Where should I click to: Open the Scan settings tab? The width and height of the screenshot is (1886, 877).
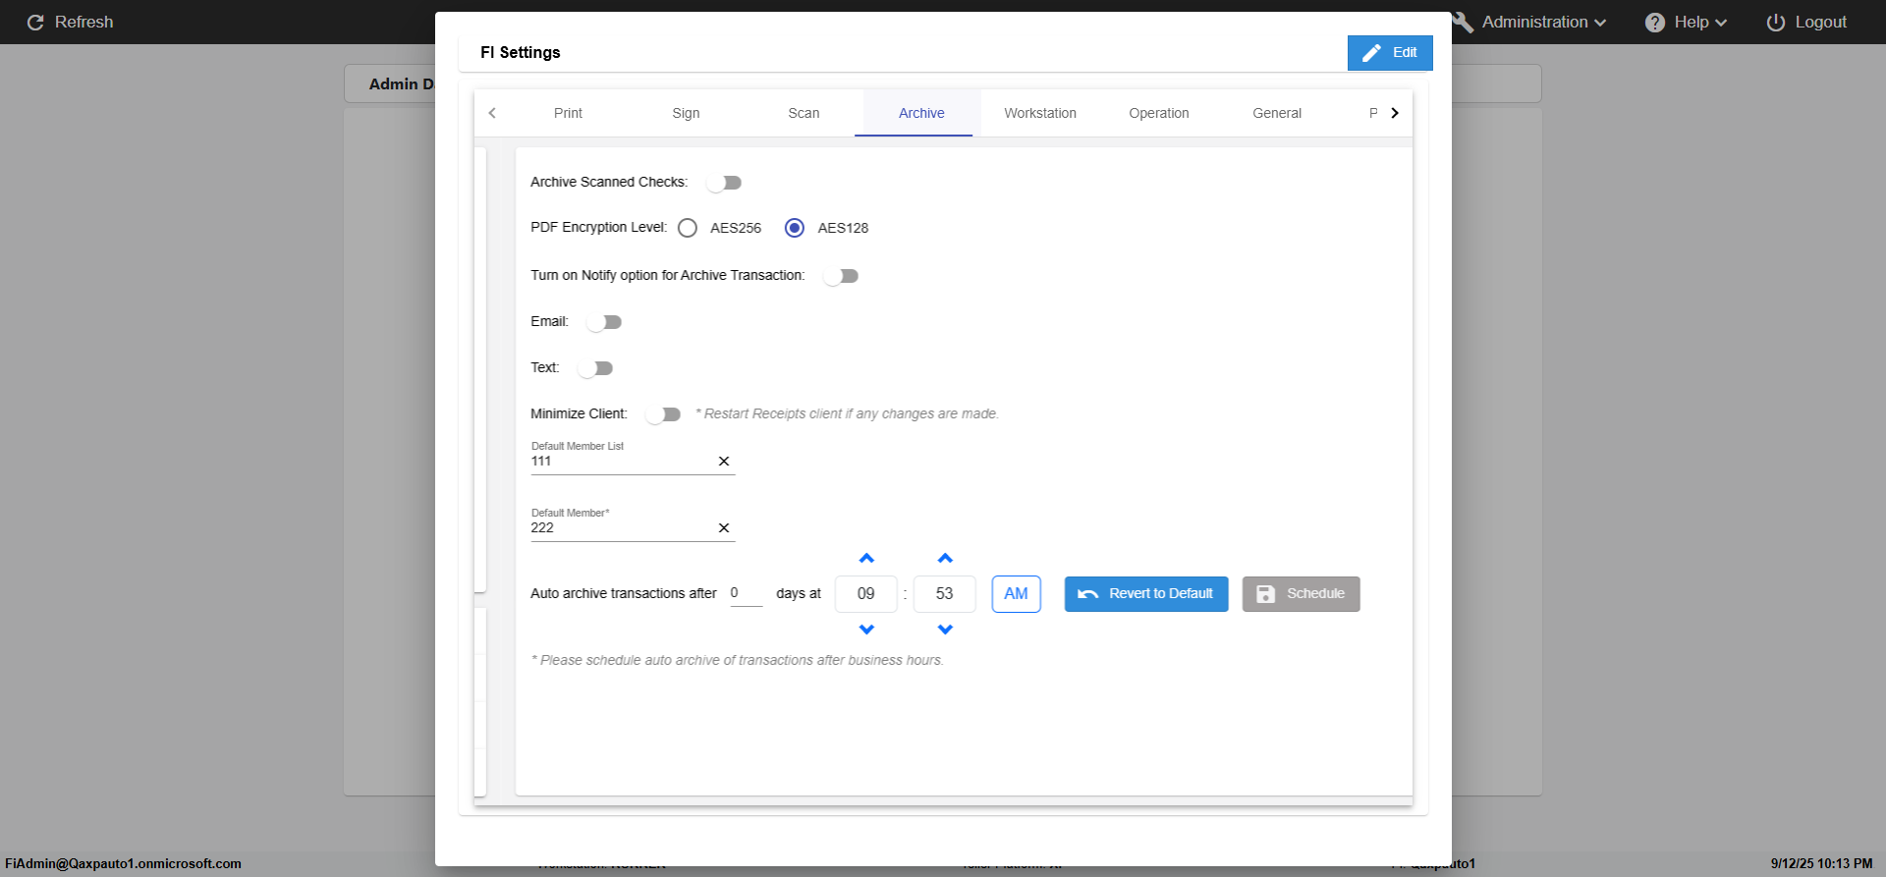pos(804,113)
